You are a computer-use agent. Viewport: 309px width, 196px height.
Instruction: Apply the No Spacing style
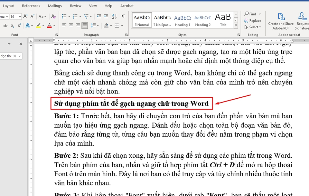pyautogui.click(x=162, y=20)
